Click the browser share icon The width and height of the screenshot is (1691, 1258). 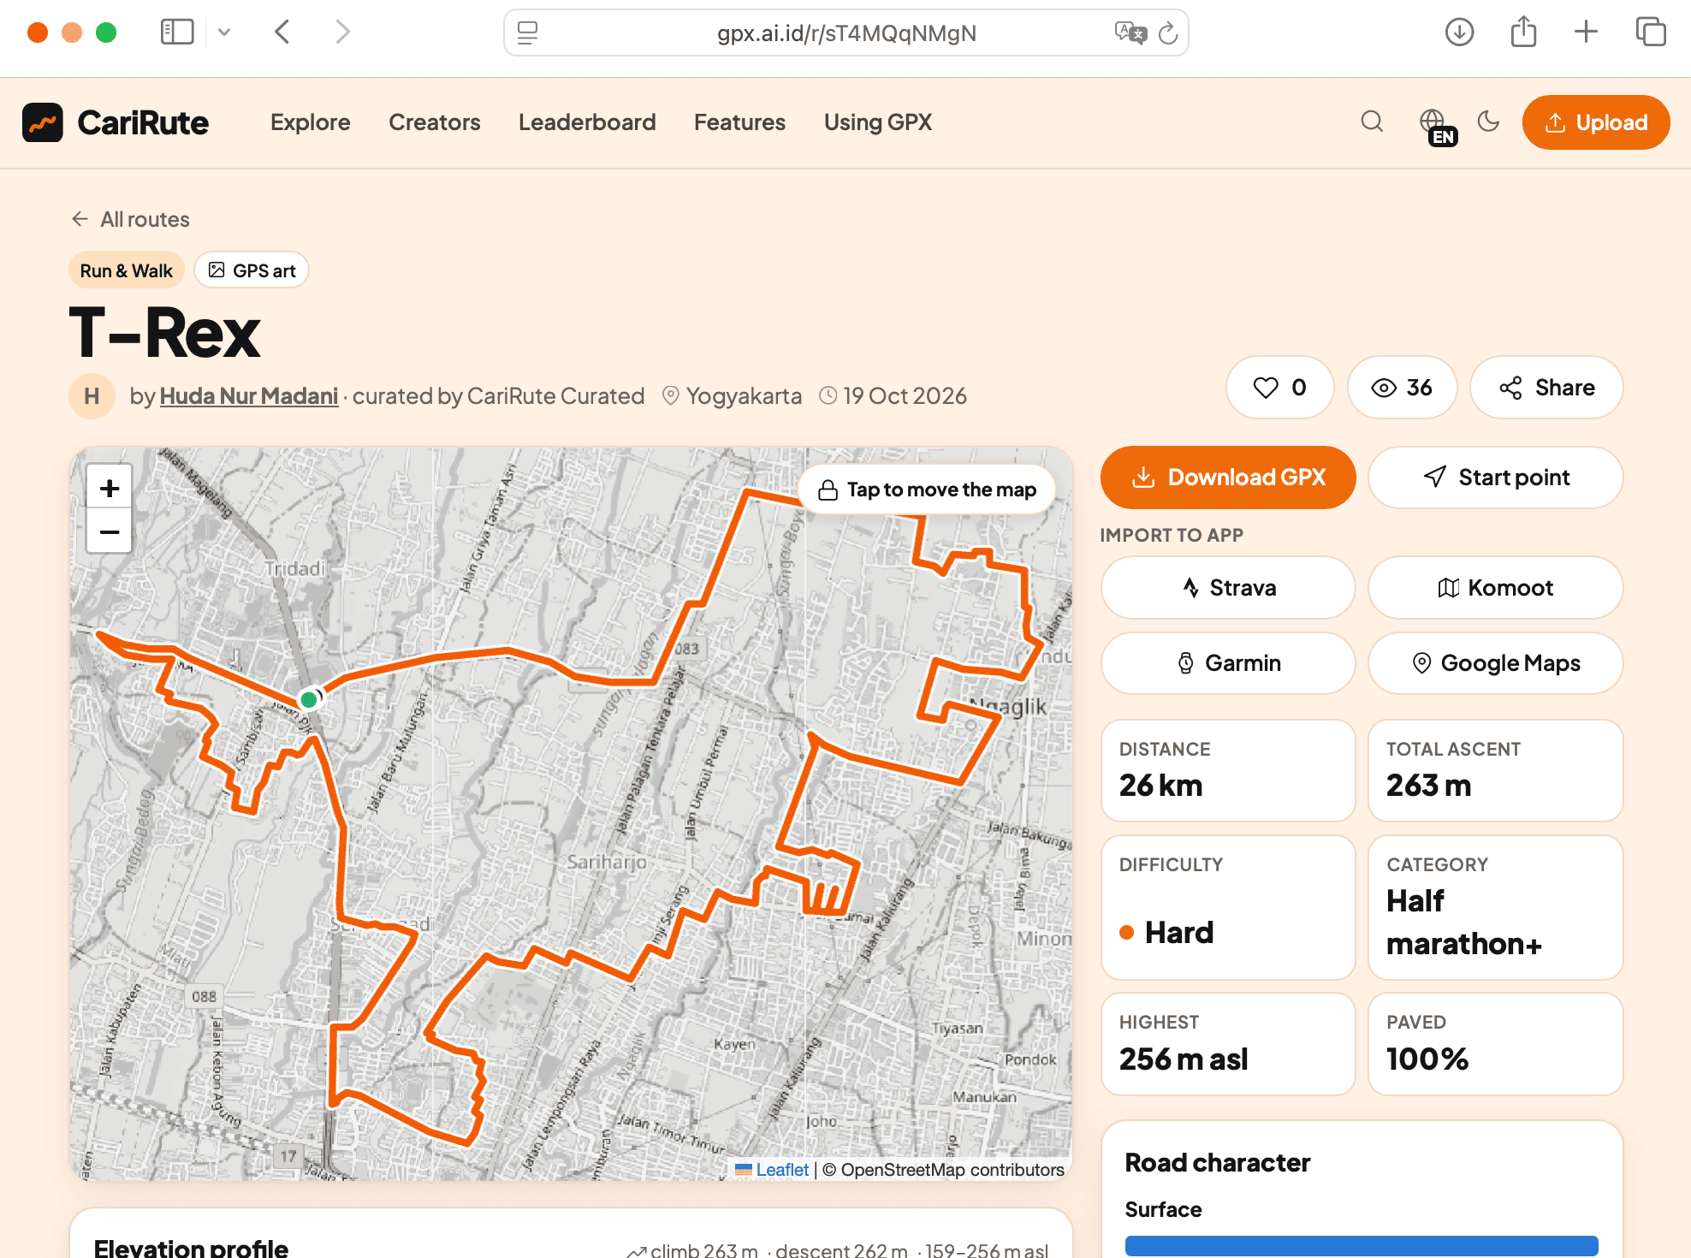coord(1523,32)
